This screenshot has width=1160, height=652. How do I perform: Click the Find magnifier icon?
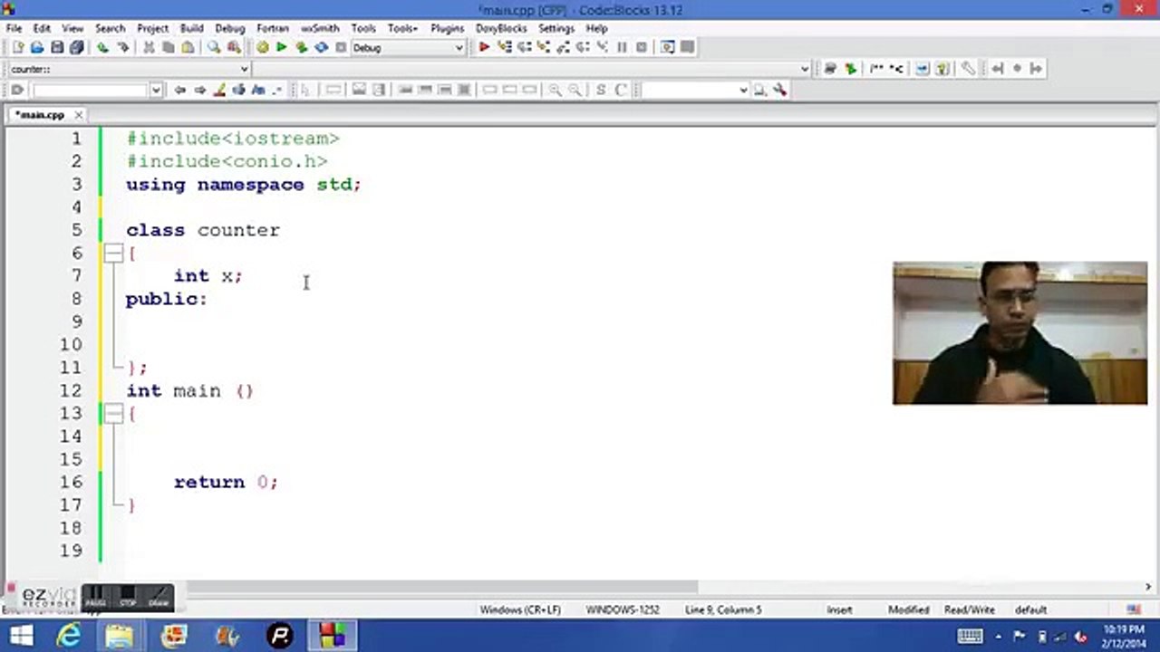click(x=214, y=47)
